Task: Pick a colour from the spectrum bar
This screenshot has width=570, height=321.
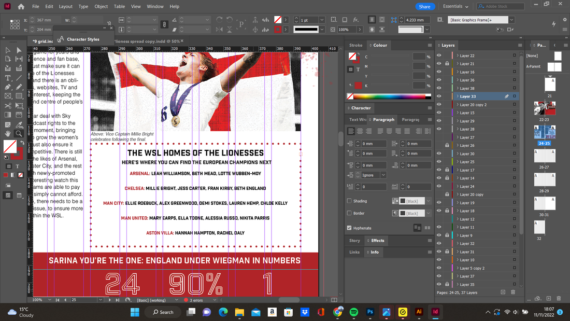Action: click(389, 96)
